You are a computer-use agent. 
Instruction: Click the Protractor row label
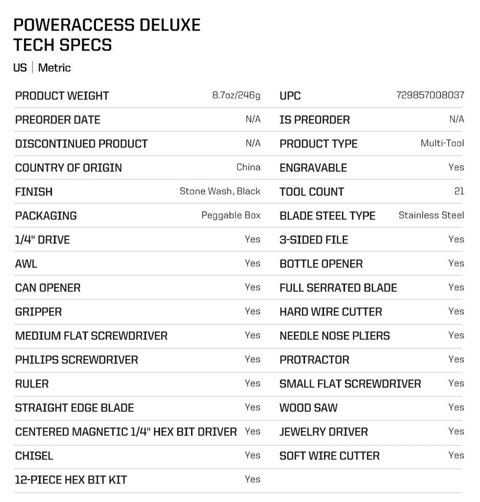pos(314,360)
